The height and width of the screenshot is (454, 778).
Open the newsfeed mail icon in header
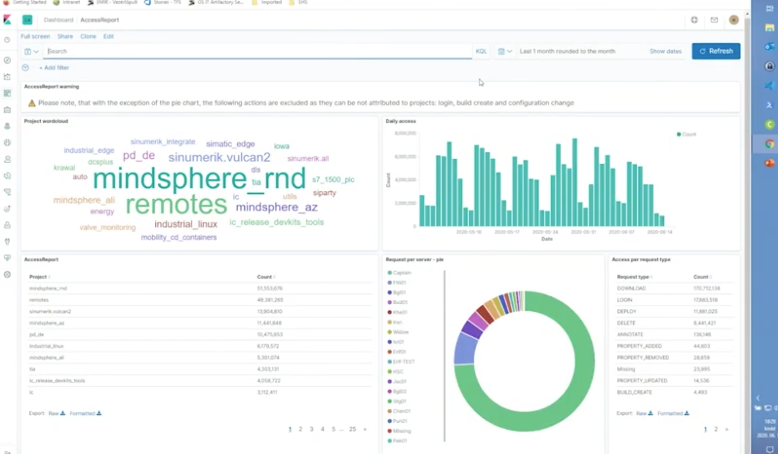714,20
